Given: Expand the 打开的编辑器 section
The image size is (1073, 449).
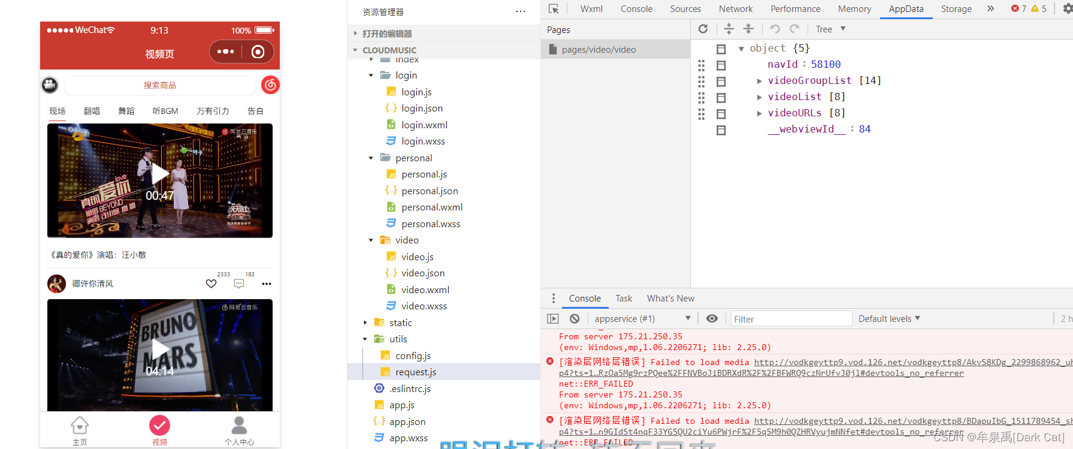Looking at the screenshot, I should 355,34.
